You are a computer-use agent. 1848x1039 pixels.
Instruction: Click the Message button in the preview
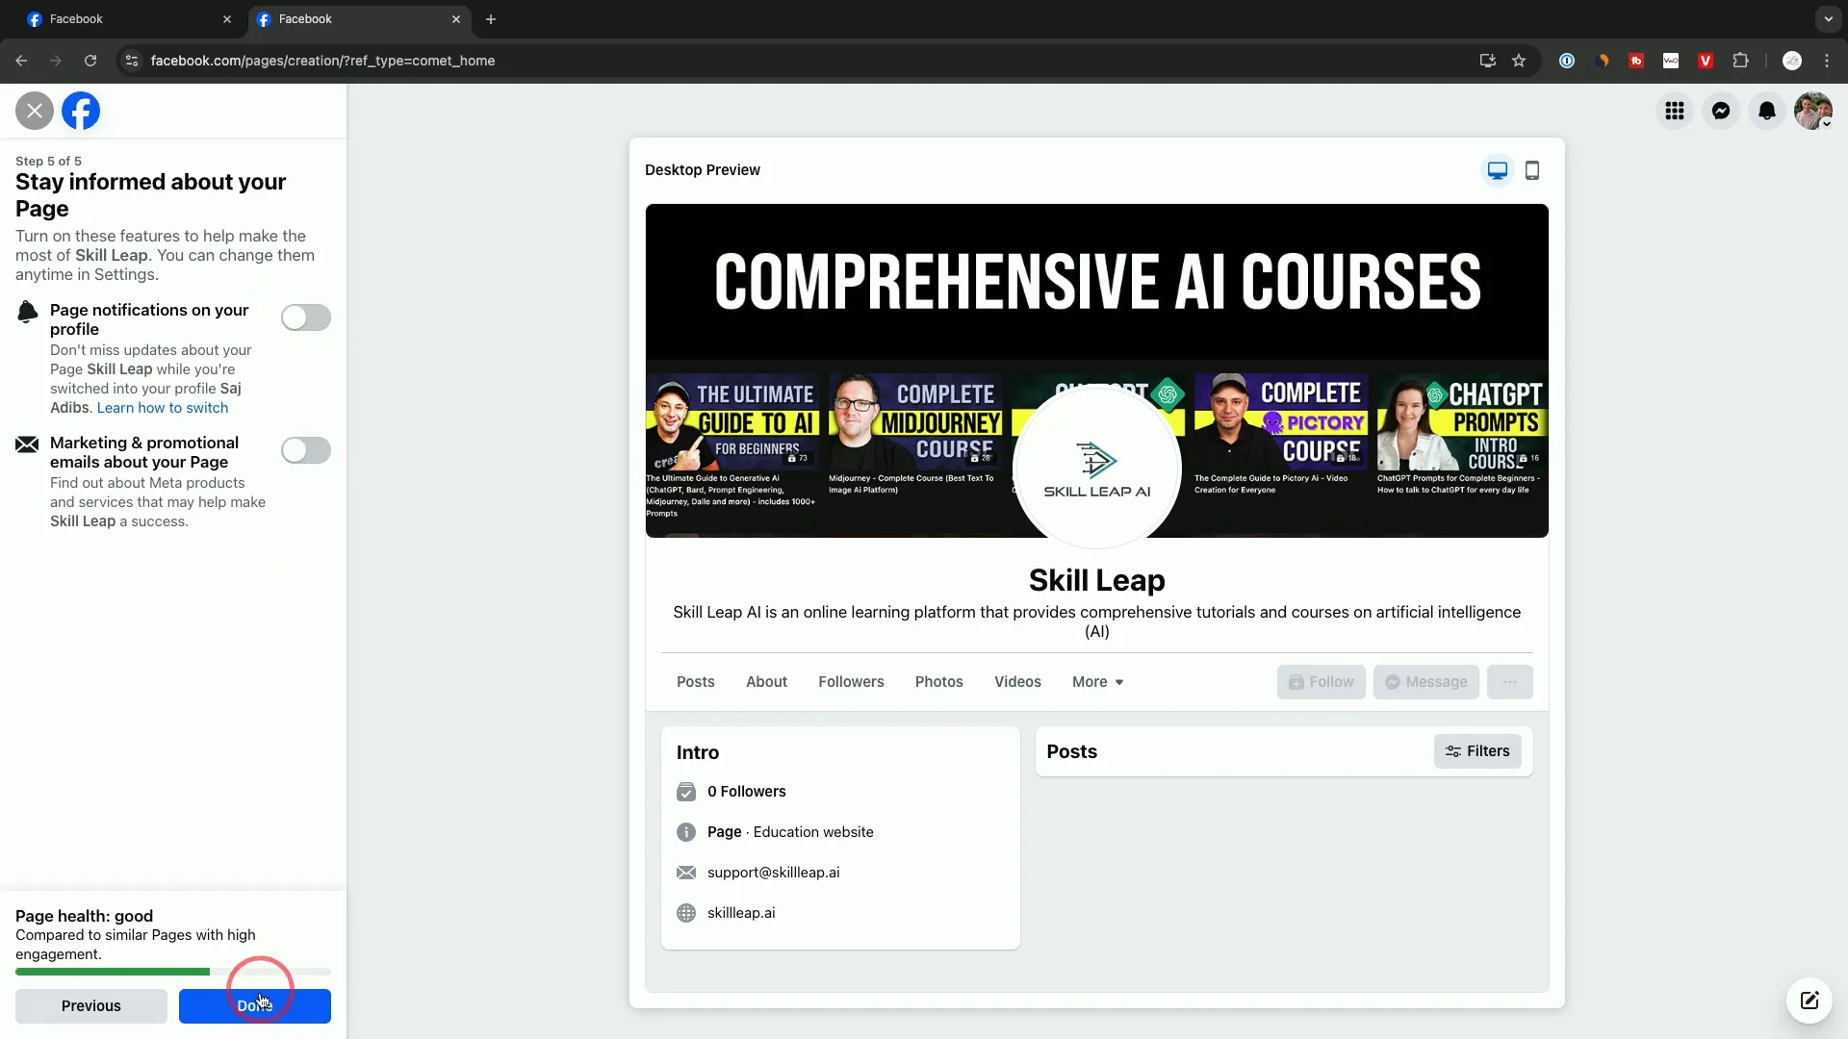click(x=1425, y=682)
